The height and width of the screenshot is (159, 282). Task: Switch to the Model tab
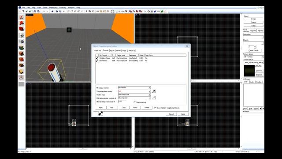tap(119, 51)
